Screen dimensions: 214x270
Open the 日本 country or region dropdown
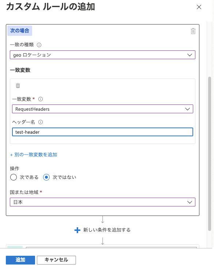pyautogui.click(x=103, y=202)
